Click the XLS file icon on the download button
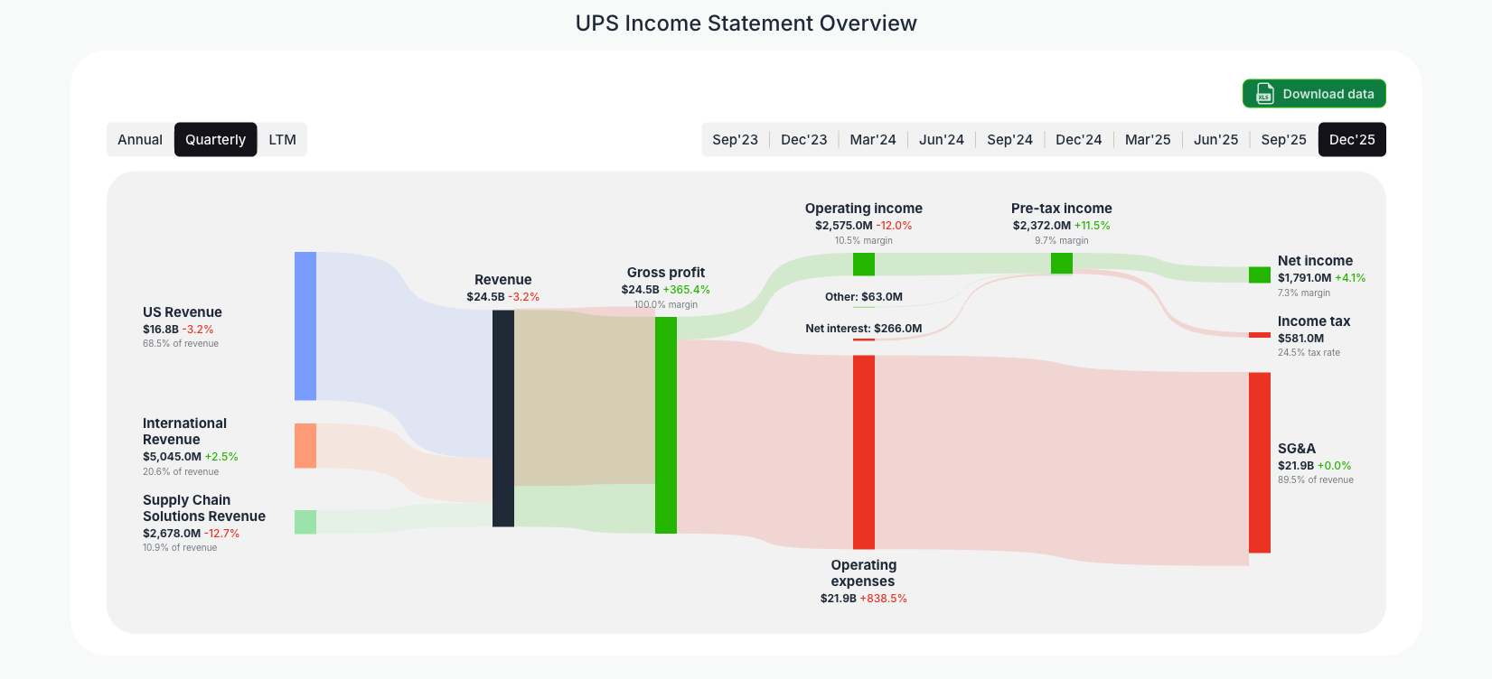 pos(1265,93)
